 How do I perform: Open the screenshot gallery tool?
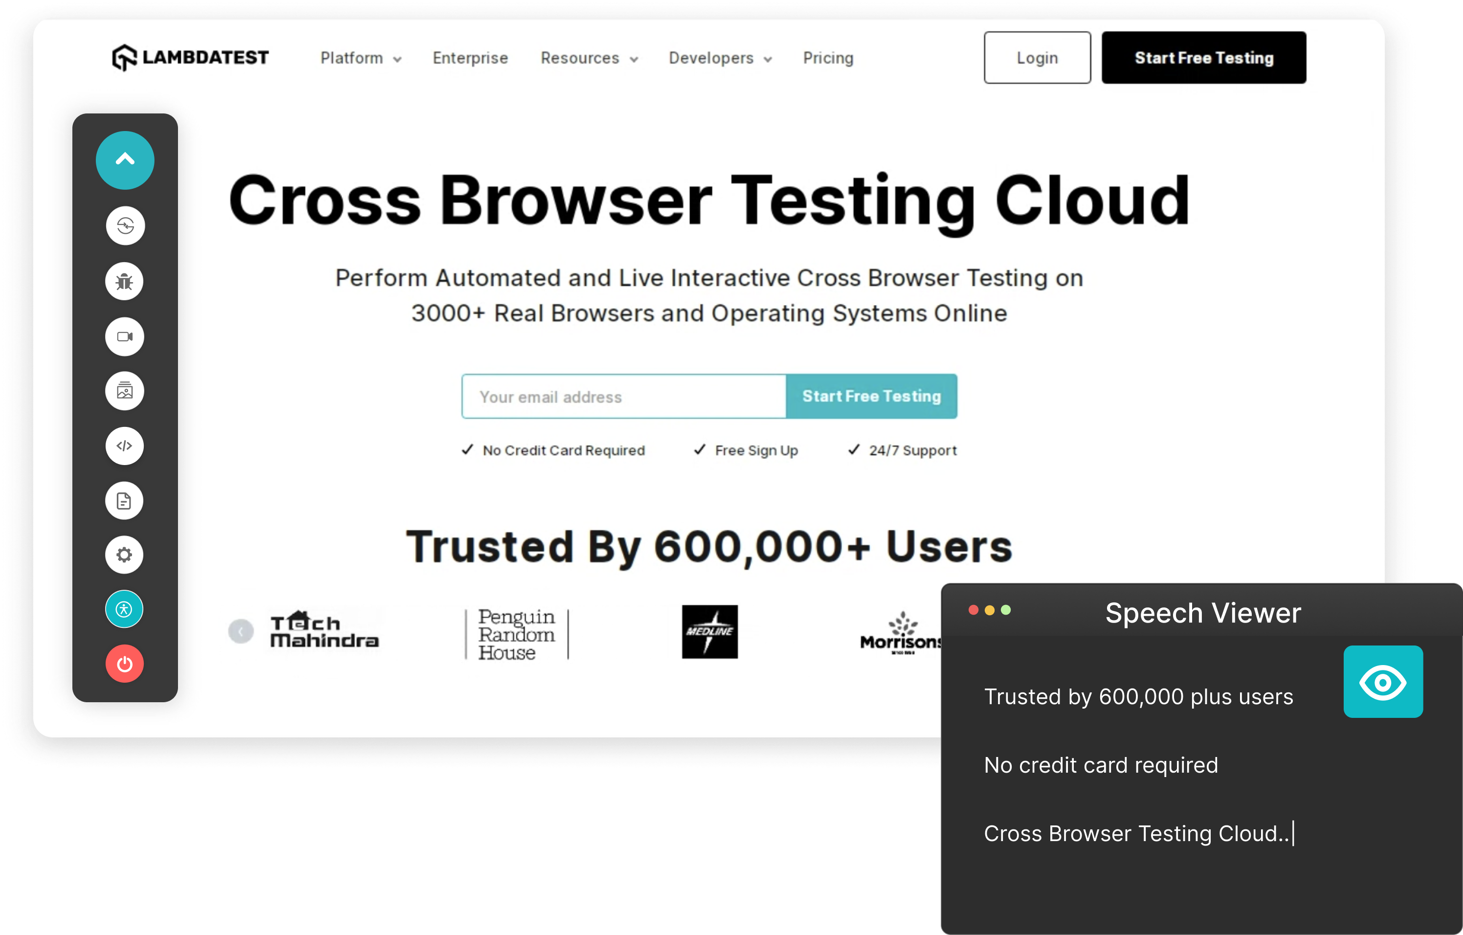click(x=125, y=391)
